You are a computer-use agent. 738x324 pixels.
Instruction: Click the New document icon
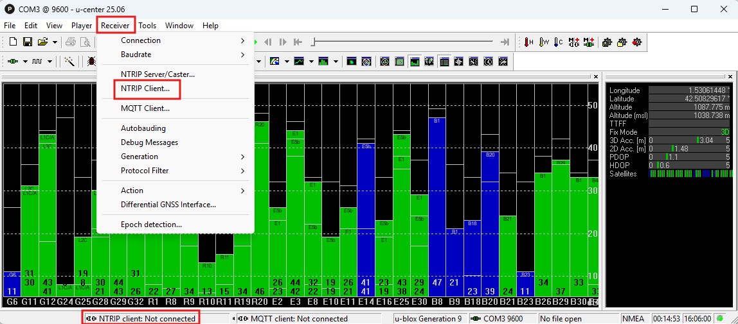click(x=13, y=42)
